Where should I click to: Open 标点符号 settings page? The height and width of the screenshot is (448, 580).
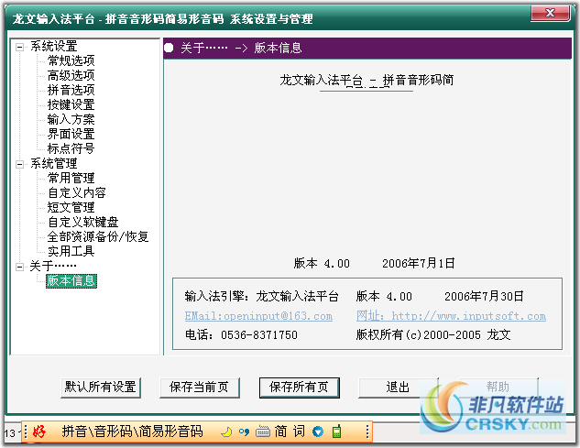pos(71,148)
